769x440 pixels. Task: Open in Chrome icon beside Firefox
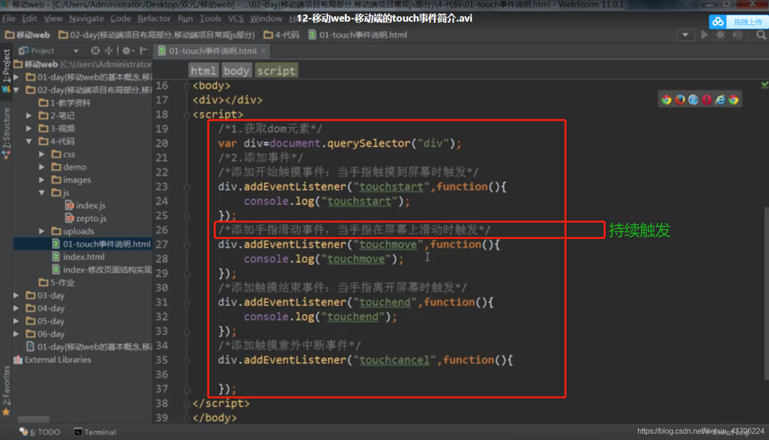click(666, 100)
